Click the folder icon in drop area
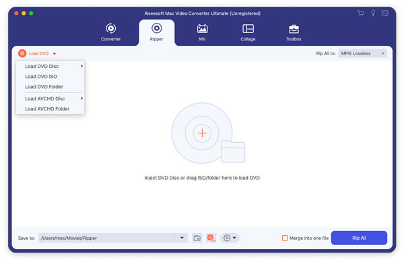 (233, 152)
